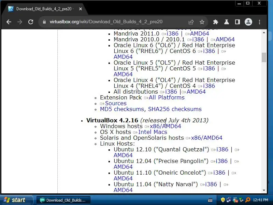The height and width of the screenshot is (205, 273).
Task: Download Windows hosts x86/AMD64 for 4.2.16
Action: tap(166, 126)
